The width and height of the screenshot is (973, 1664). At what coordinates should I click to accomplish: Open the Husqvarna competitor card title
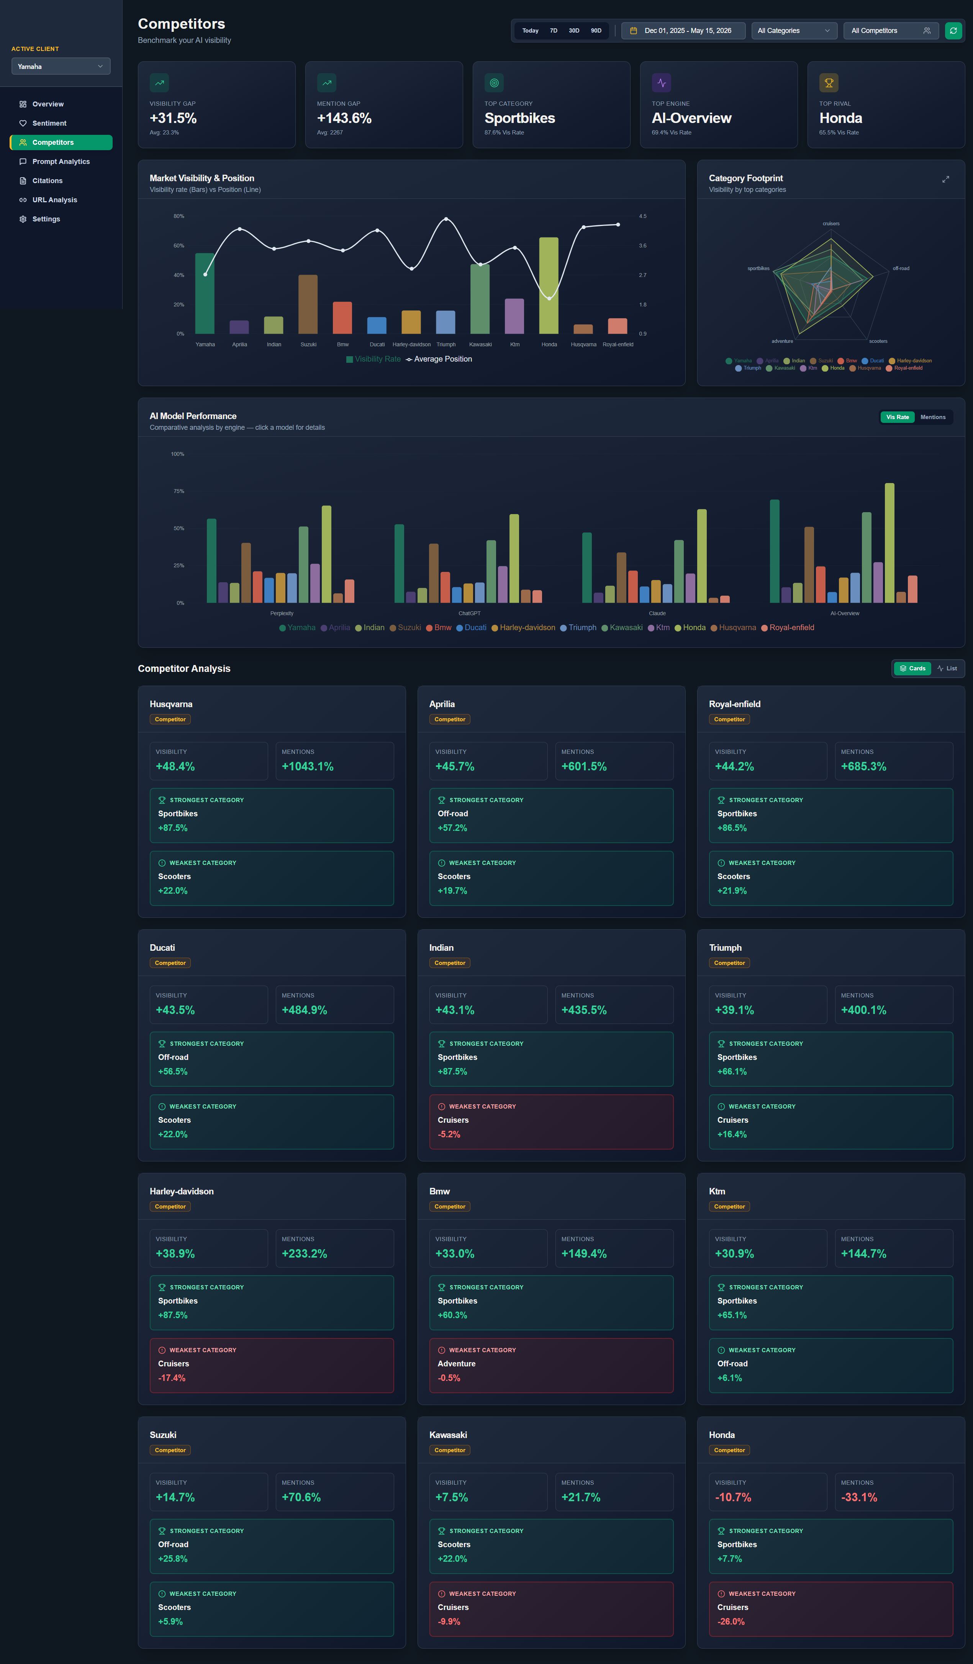pos(171,704)
